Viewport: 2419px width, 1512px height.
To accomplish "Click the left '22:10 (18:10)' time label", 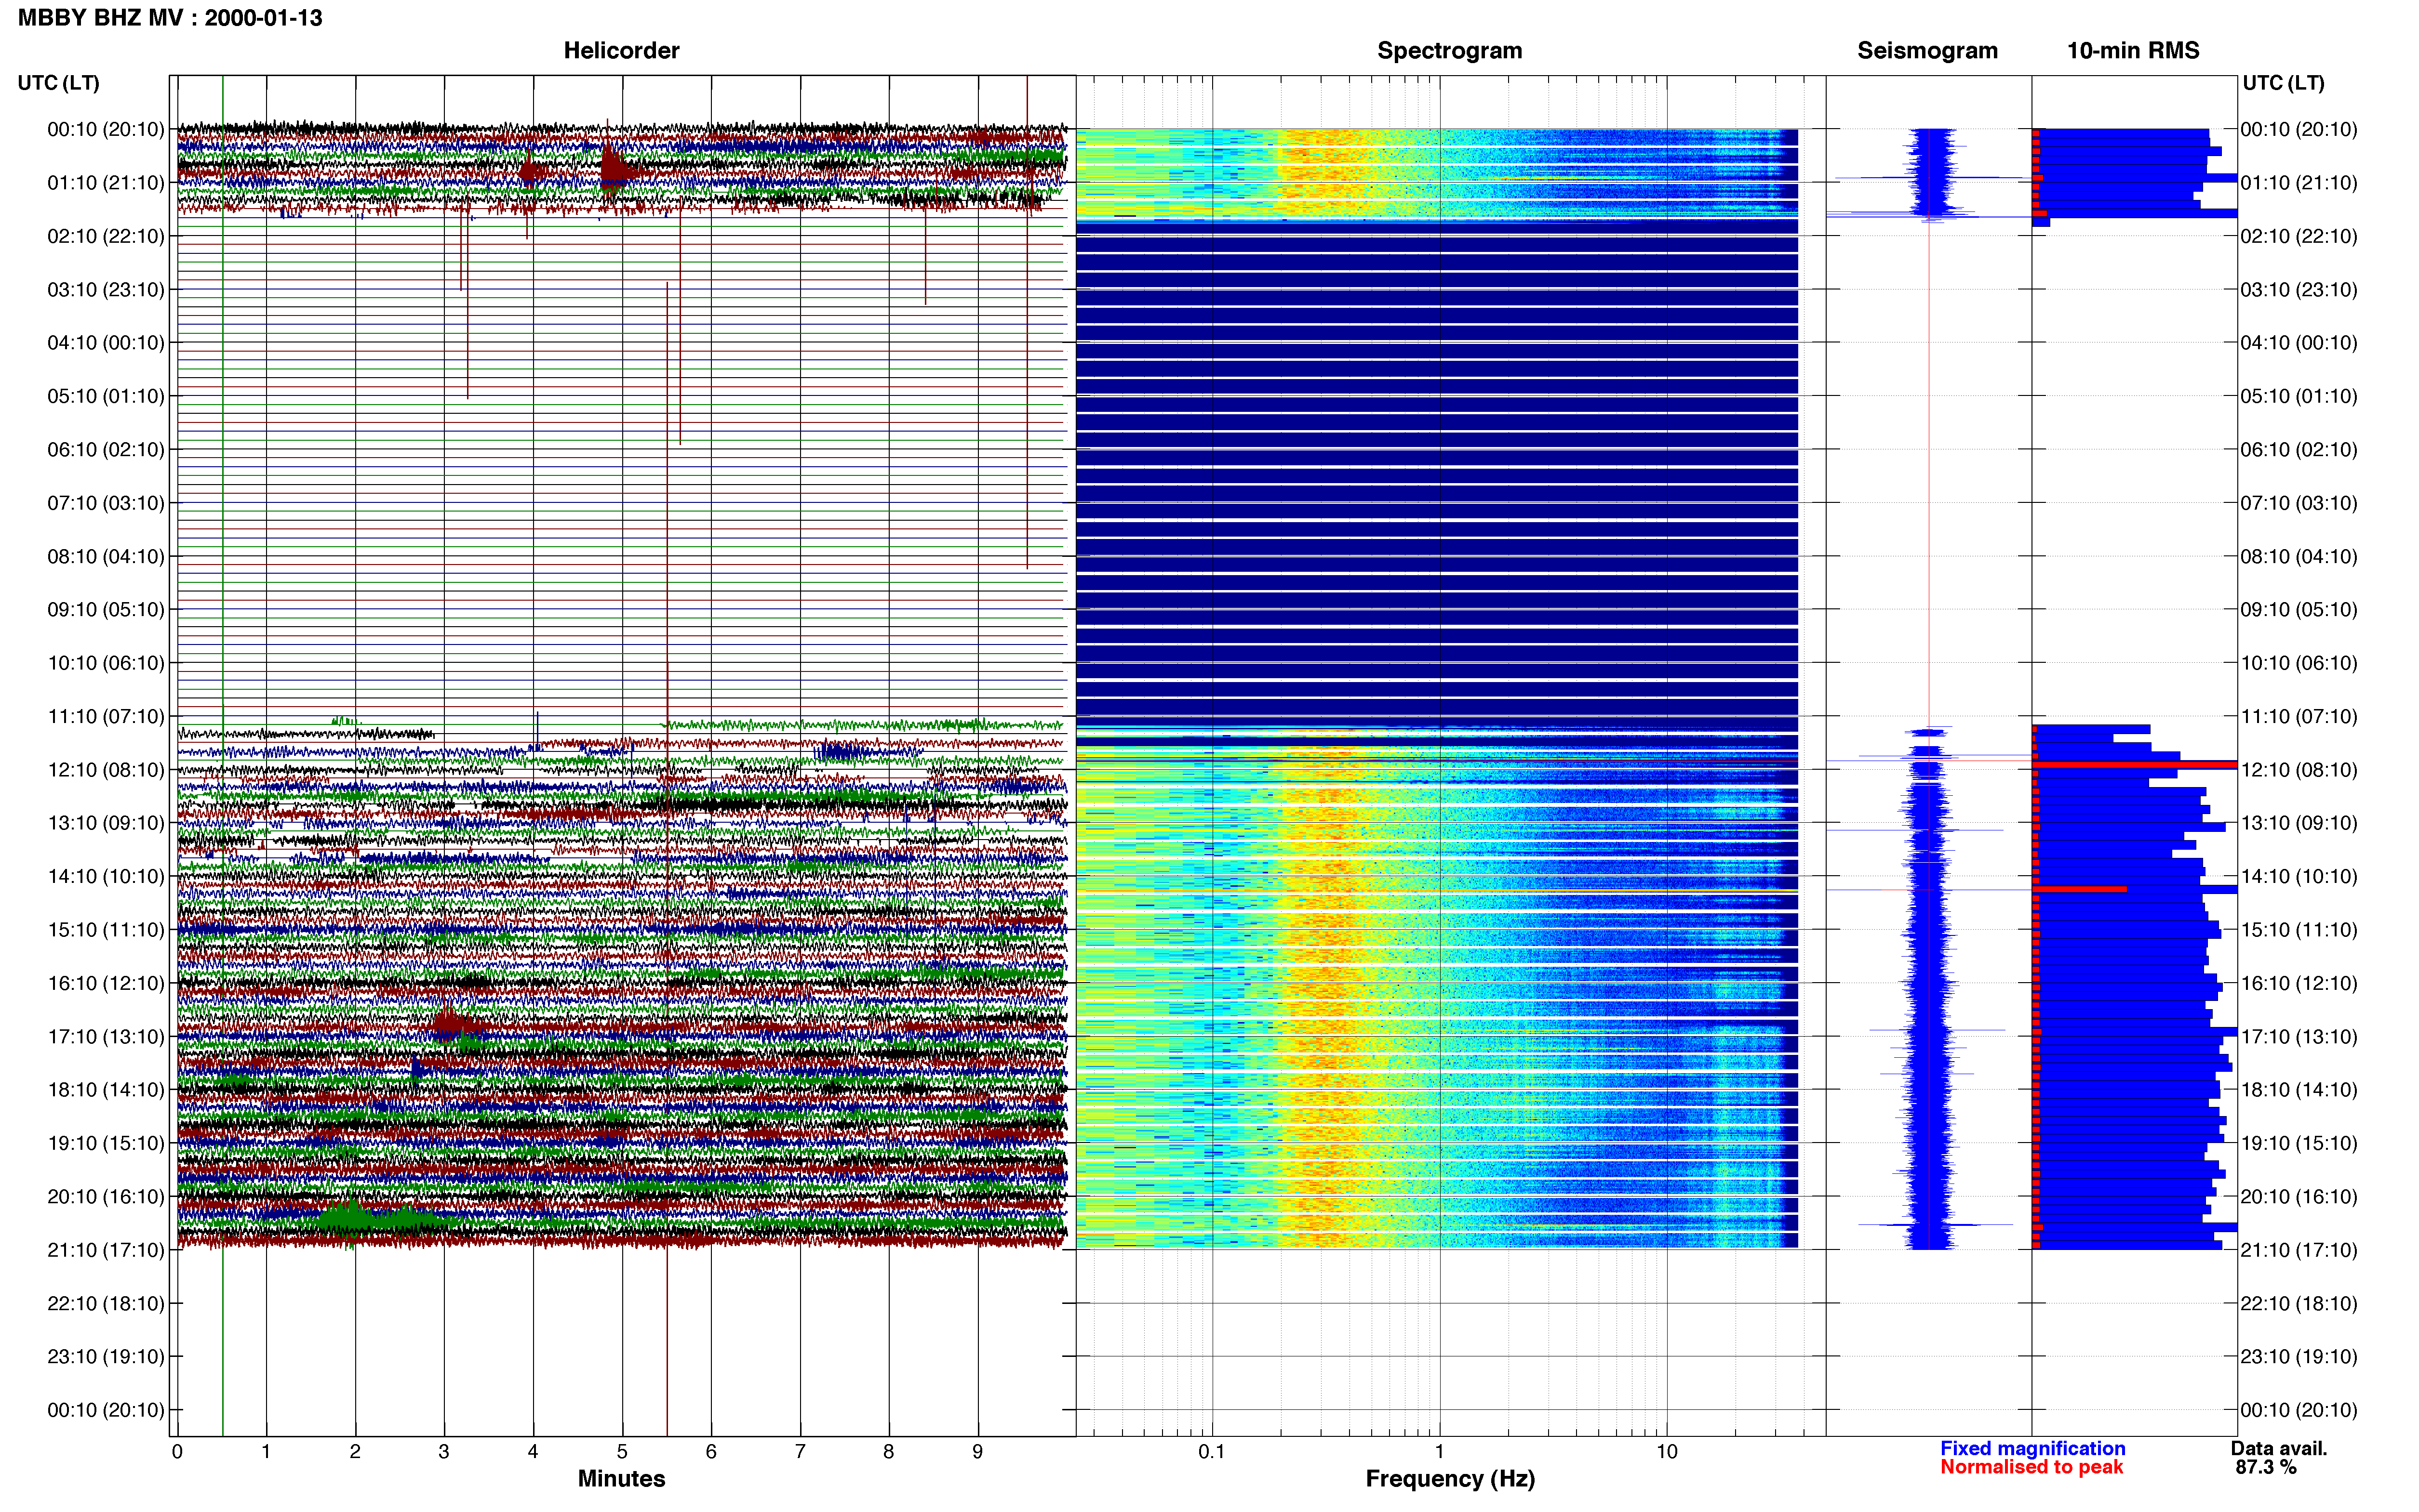I will pos(106,1303).
